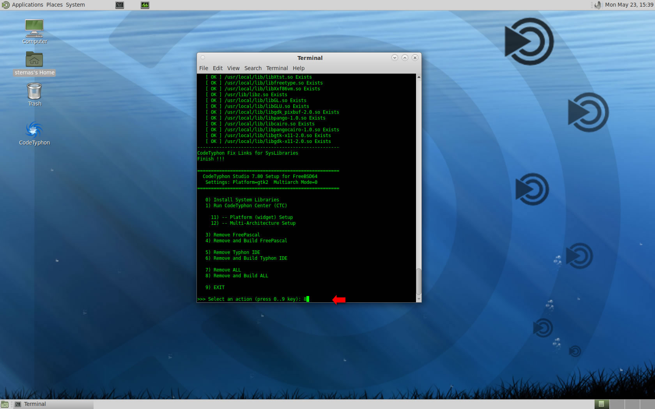The width and height of the screenshot is (655, 409).
Task: Click the '11) -- Platform (widget) Setup' line
Action: pyautogui.click(x=251, y=217)
